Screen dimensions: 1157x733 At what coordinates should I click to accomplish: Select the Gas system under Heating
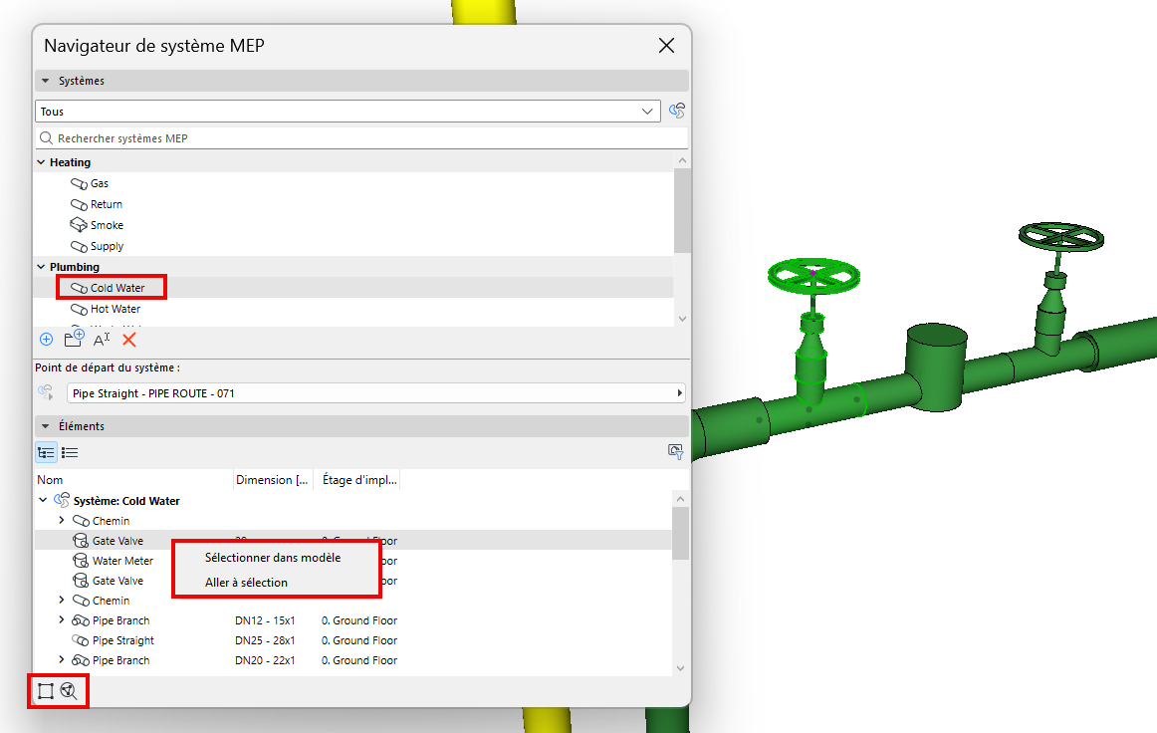pos(99,183)
